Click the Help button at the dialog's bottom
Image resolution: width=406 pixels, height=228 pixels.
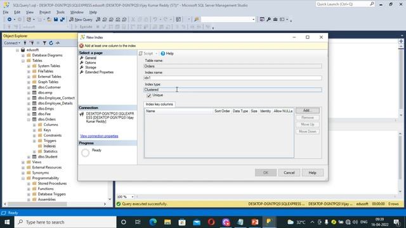[x=312, y=173]
